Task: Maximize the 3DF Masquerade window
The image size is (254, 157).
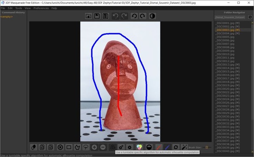Action: 238,3
